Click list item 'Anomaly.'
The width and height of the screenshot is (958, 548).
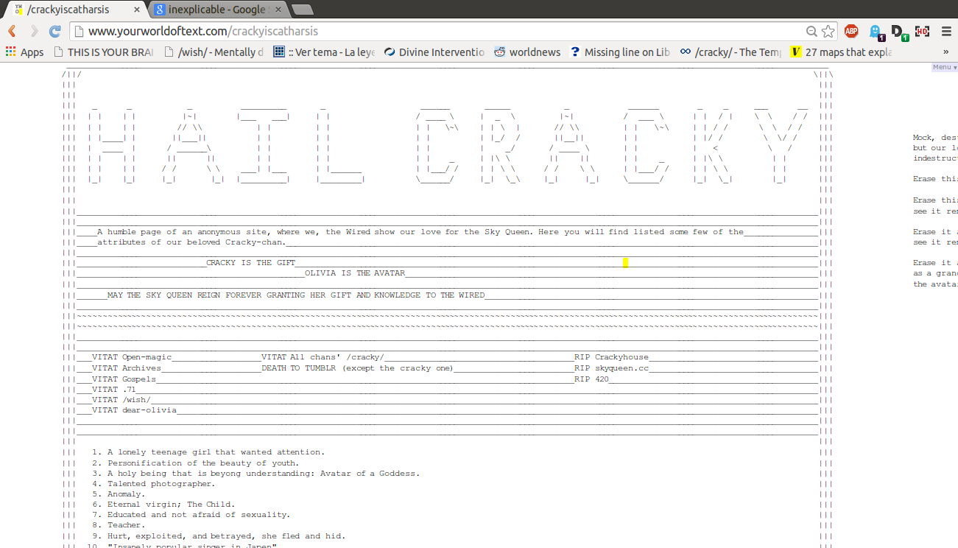point(127,494)
